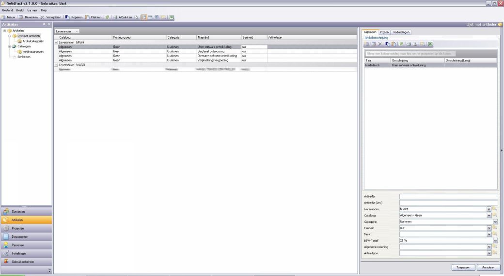Open the Help menu
Viewport: 504px width, 276px height.
[44, 10]
